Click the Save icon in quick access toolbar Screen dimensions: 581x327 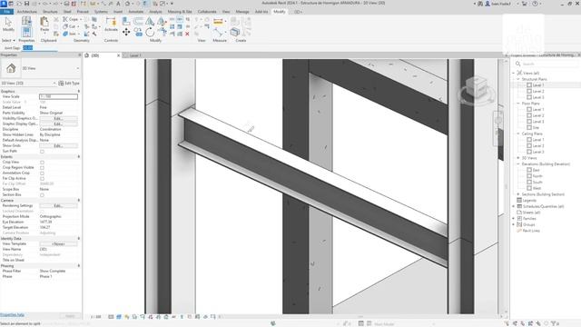tap(26, 4)
